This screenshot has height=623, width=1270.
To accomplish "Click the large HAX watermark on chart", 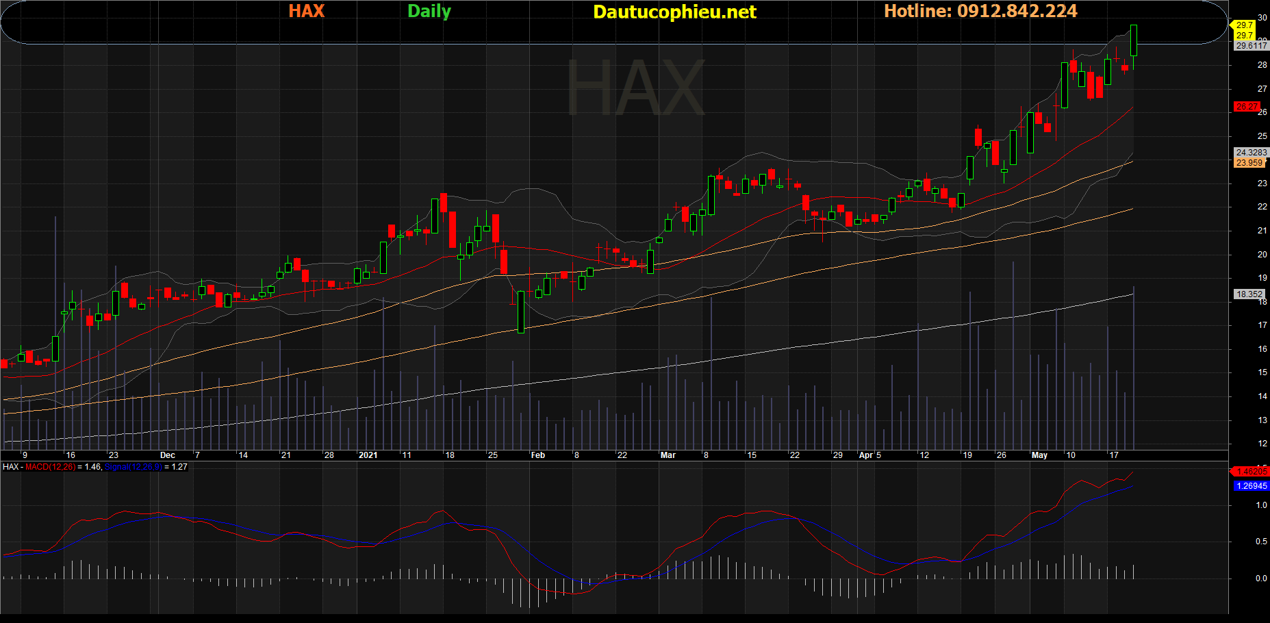I will pos(635,89).
